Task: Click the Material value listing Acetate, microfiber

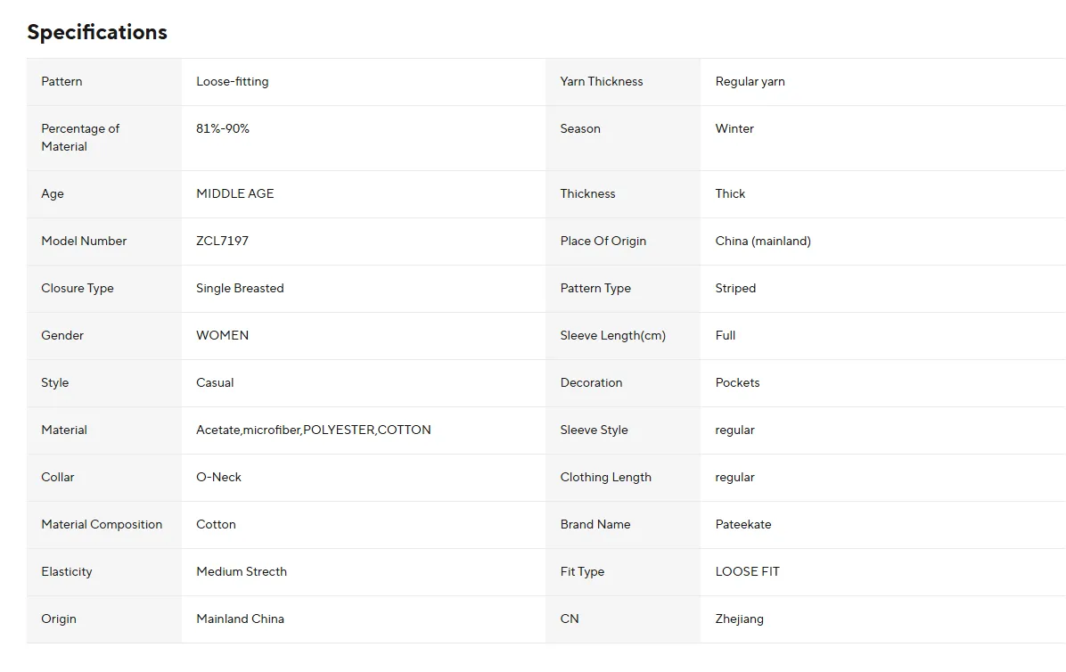Action: (x=314, y=430)
